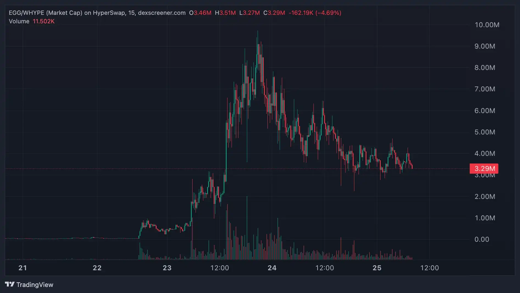Viewport: 520px width, 293px height.
Task: Click the 4.00M price axis label
Action: pos(485,154)
